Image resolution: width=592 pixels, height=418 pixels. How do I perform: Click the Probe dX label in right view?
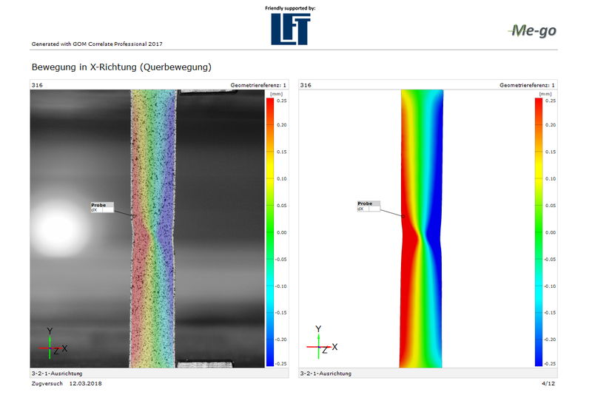369,206
